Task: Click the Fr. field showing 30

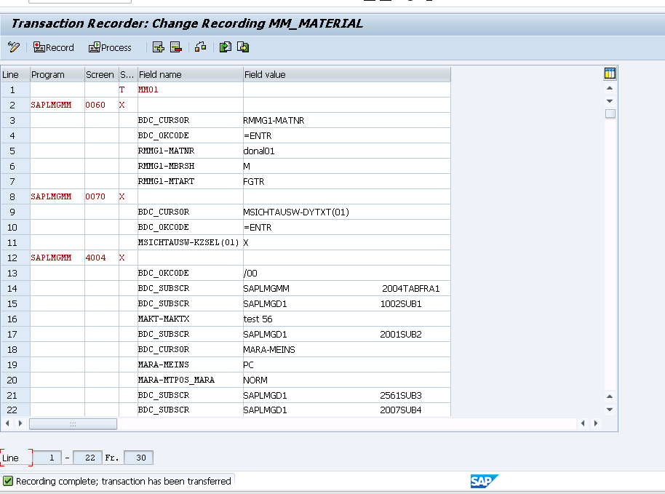Action: (x=138, y=458)
